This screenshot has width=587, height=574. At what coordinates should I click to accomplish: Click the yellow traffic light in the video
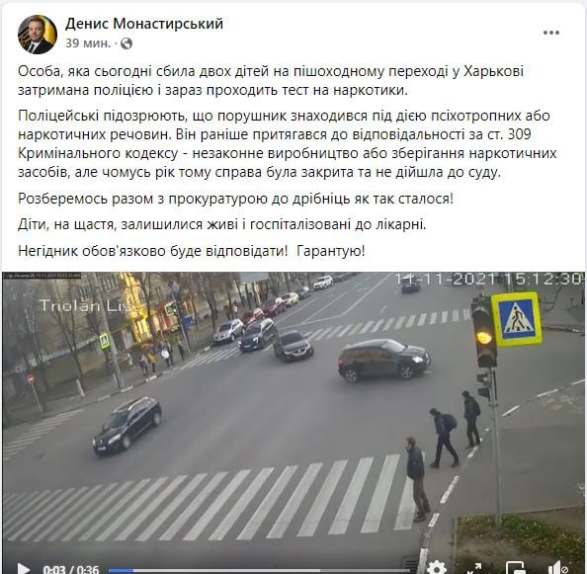pos(484,335)
